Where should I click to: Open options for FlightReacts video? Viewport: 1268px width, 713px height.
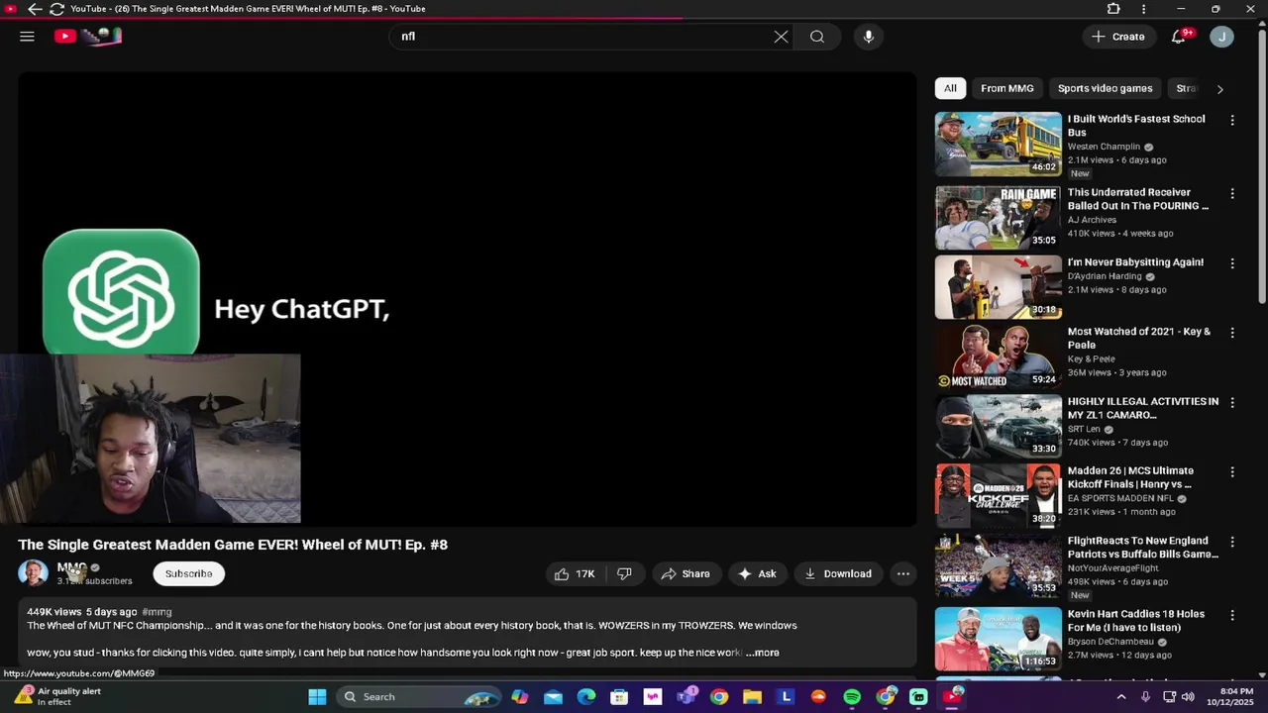[x=1232, y=542]
